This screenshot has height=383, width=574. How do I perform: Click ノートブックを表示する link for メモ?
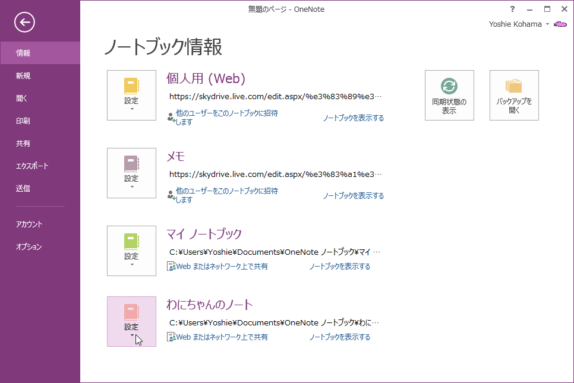point(354,196)
